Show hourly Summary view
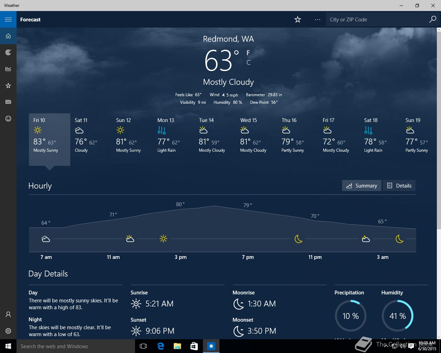This screenshot has height=353, width=441. pyautogui.click(x=362, y=185)
